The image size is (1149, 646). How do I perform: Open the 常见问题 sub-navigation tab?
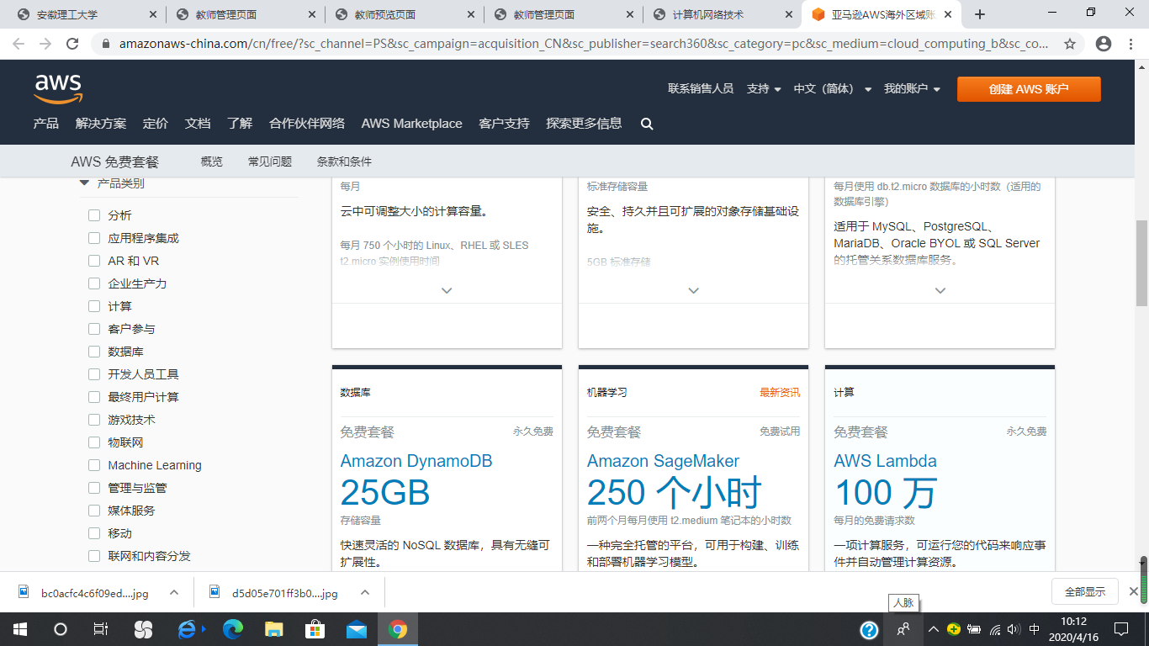pyautogui.click(x=269, y=161)
